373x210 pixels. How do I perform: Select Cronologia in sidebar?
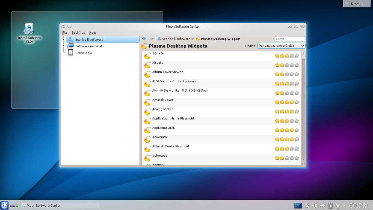coord(84,53)
